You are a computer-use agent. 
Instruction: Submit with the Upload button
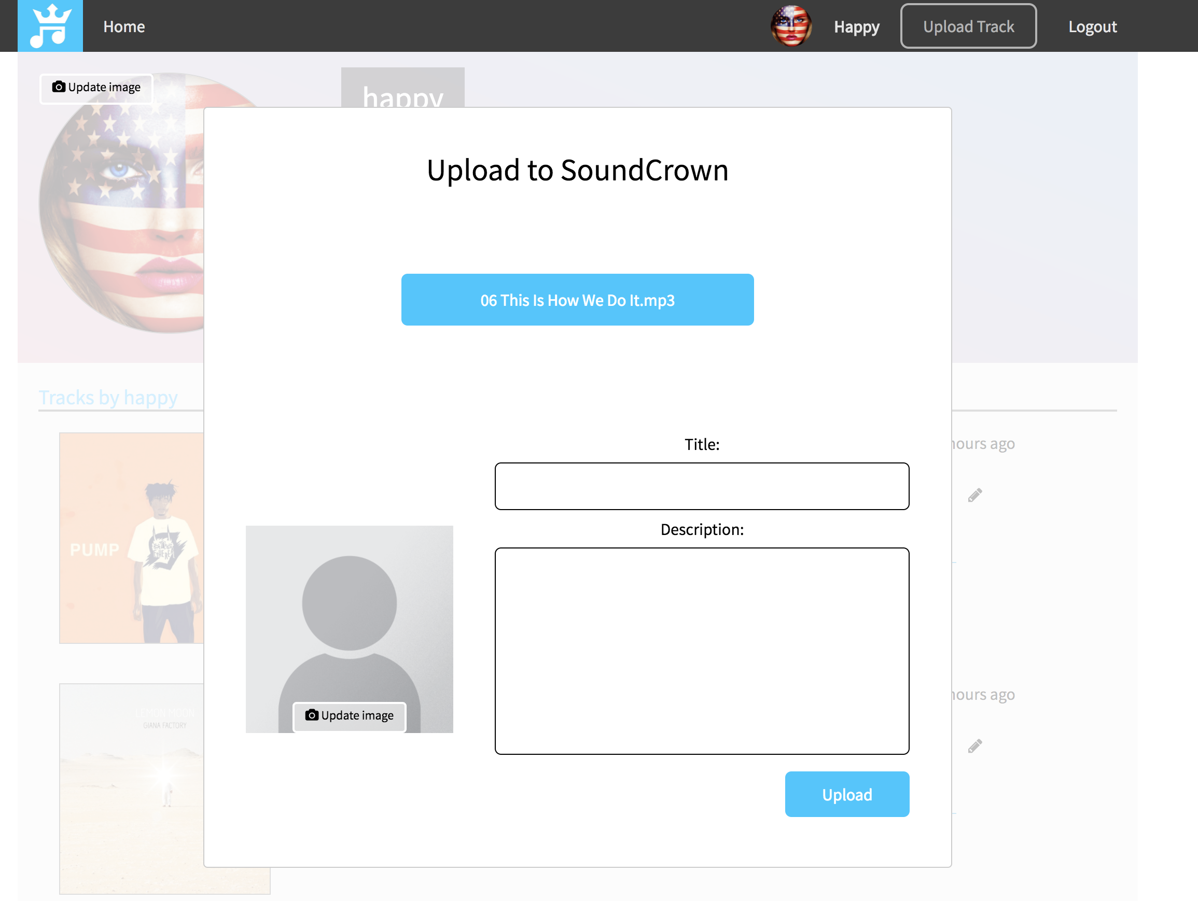pyautogui.click(x=847, y=794)
